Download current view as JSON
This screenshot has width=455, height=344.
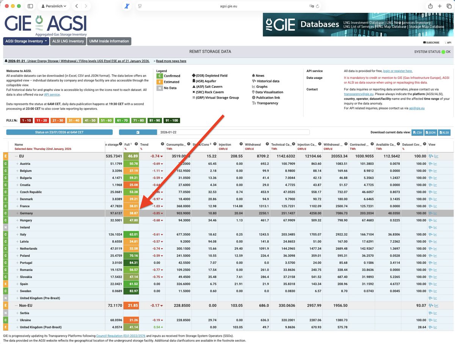point(430,133)
